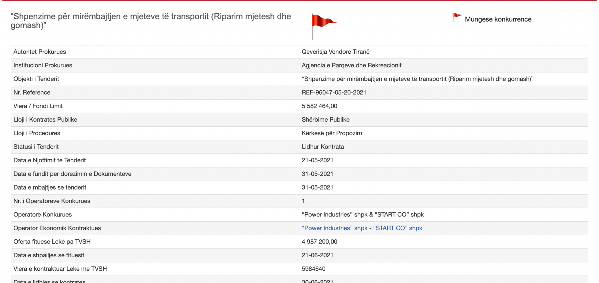Select the Shërbime Publike contract type value
Image resolution: width=599 pixels, height=283 pixels.
326,119
